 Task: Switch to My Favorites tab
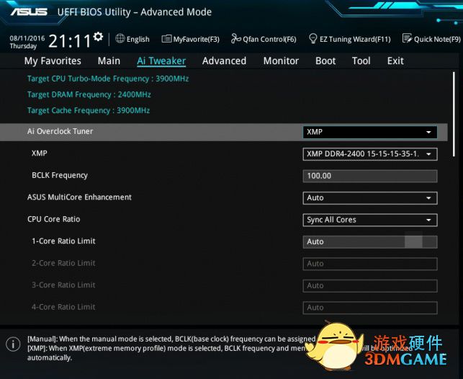point(53,61)
